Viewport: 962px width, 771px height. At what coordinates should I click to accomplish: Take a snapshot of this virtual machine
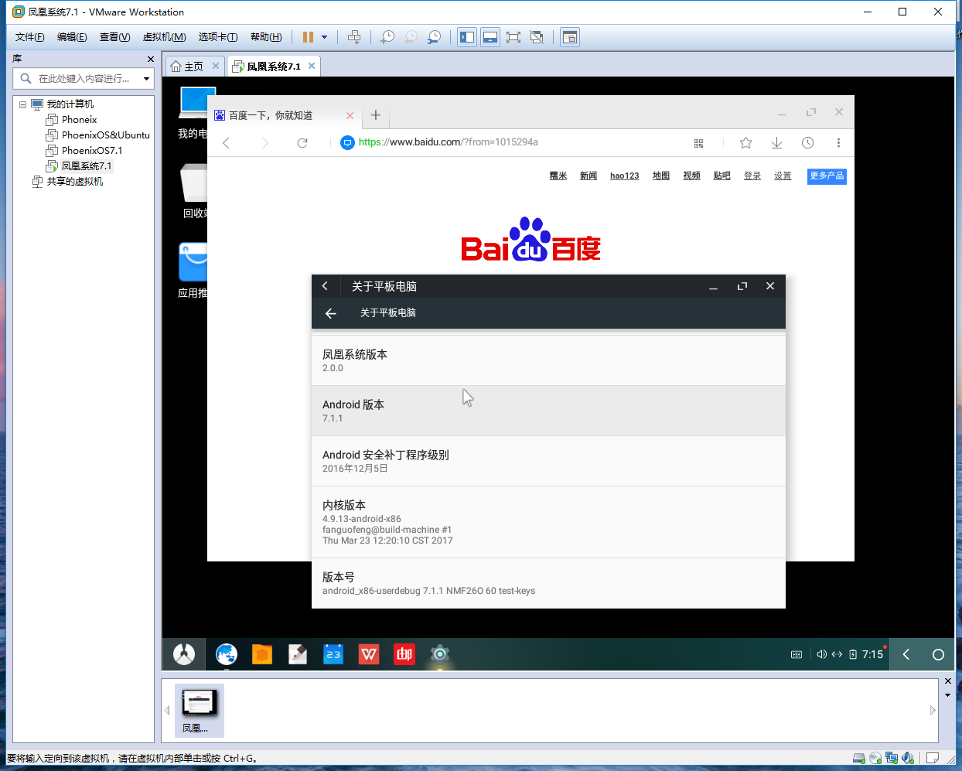tap(387, 37)
